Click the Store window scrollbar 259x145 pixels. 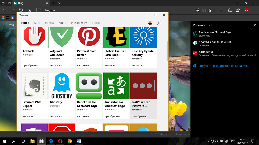168,51
